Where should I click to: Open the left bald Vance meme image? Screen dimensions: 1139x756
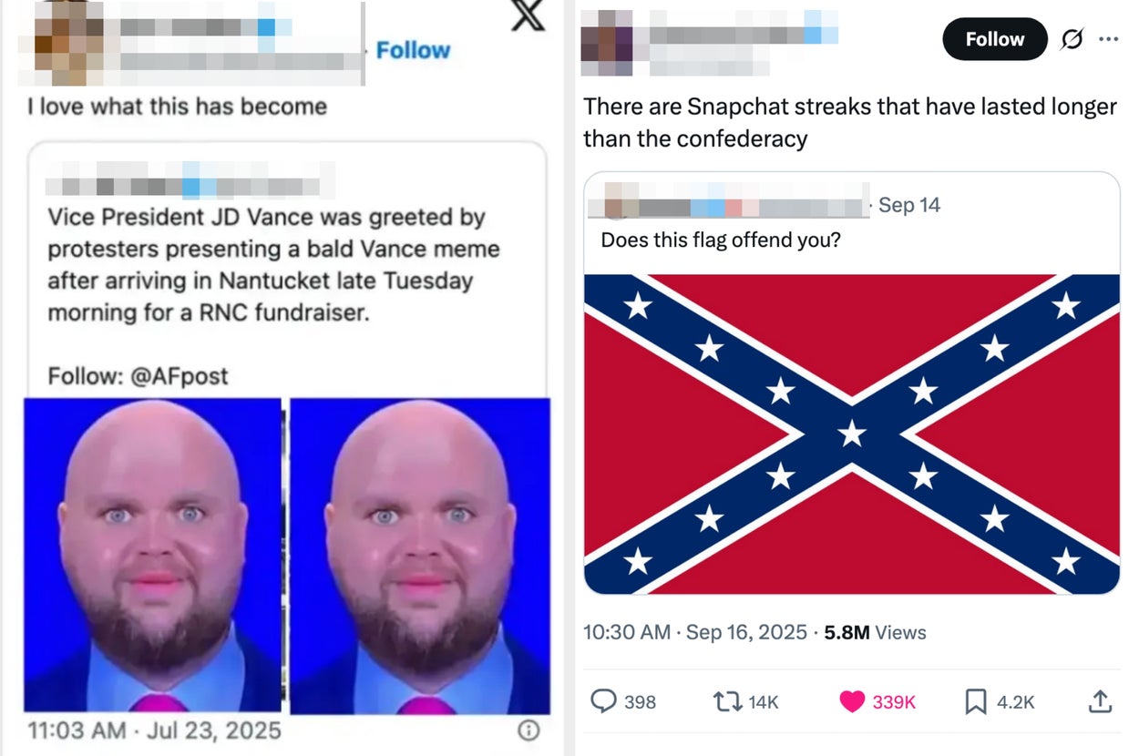(x=152, y=555)
